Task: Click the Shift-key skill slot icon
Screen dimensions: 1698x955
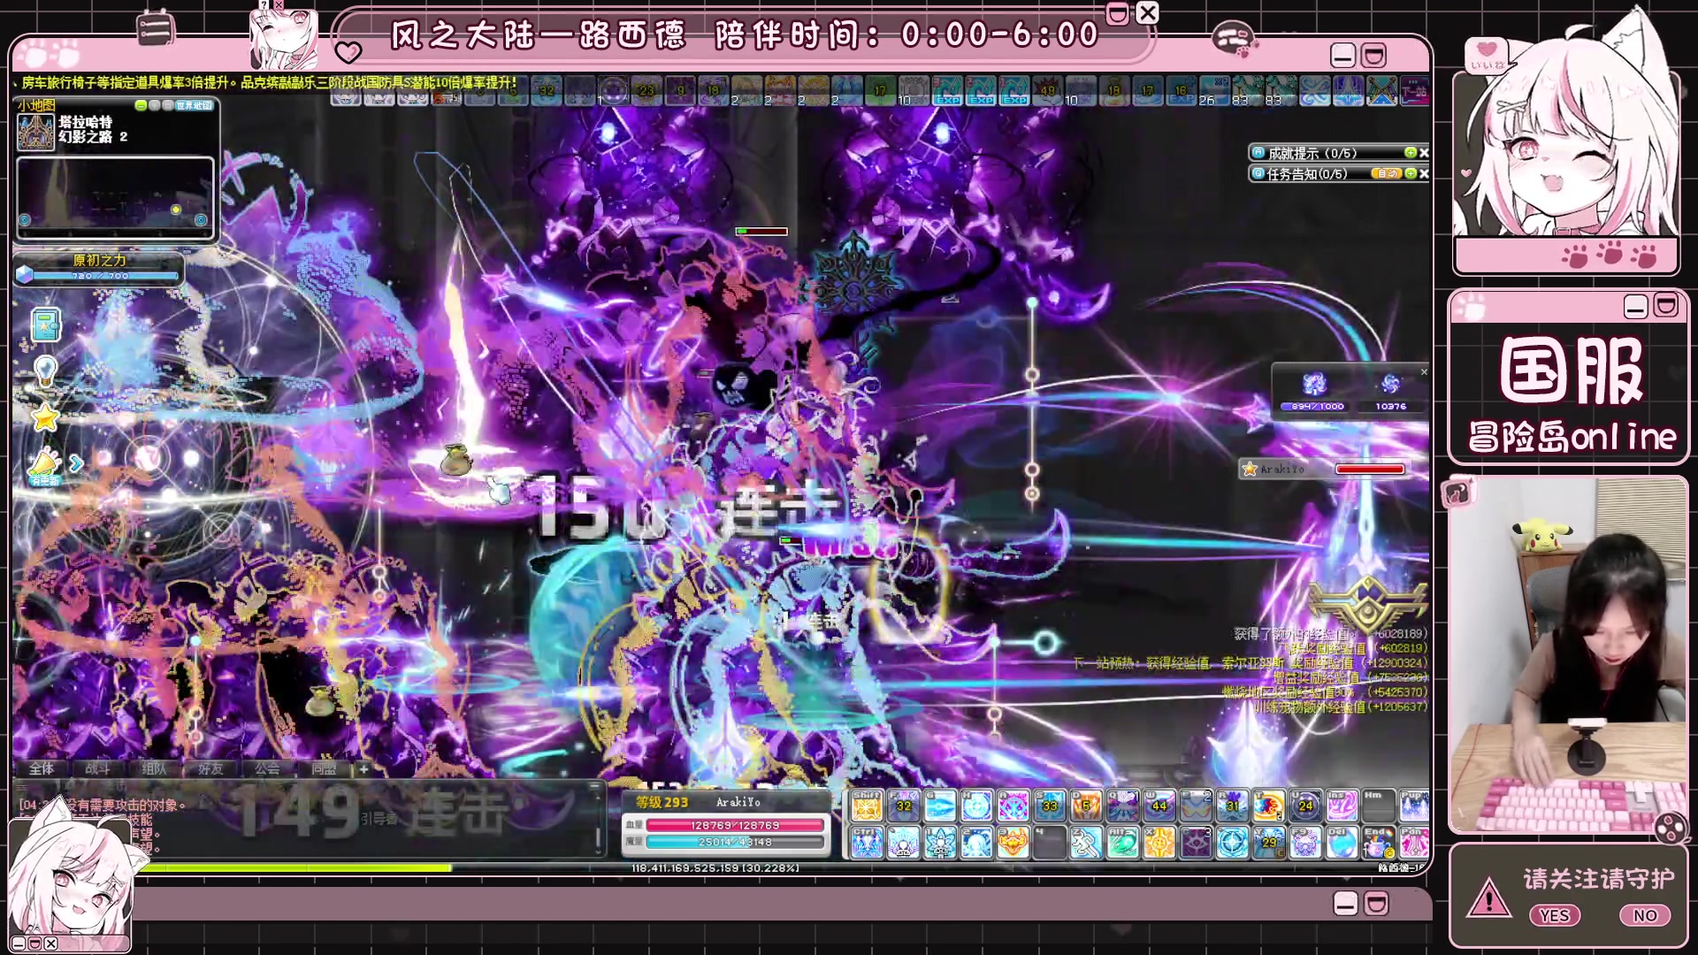Action: (867, 806)
